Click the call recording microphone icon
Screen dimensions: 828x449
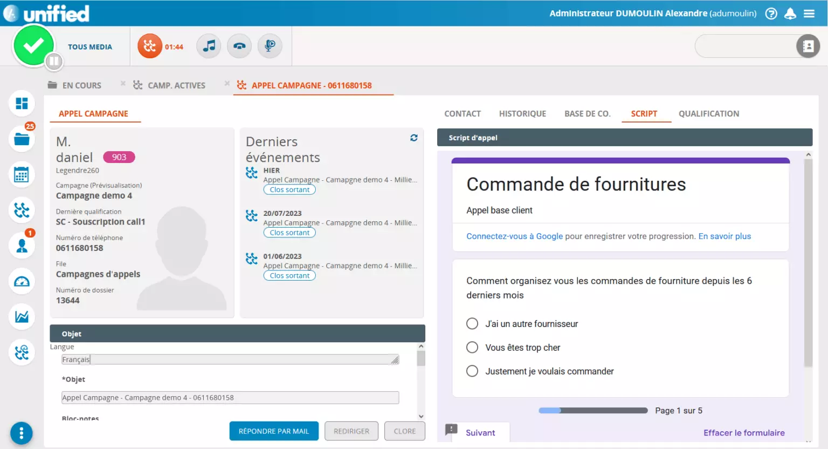click(x=270, y=46)
